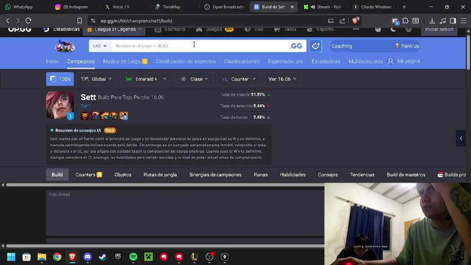471x265 pixels.
Task: Open the browser extensions puzzle icon
Action: coord(405,21)
